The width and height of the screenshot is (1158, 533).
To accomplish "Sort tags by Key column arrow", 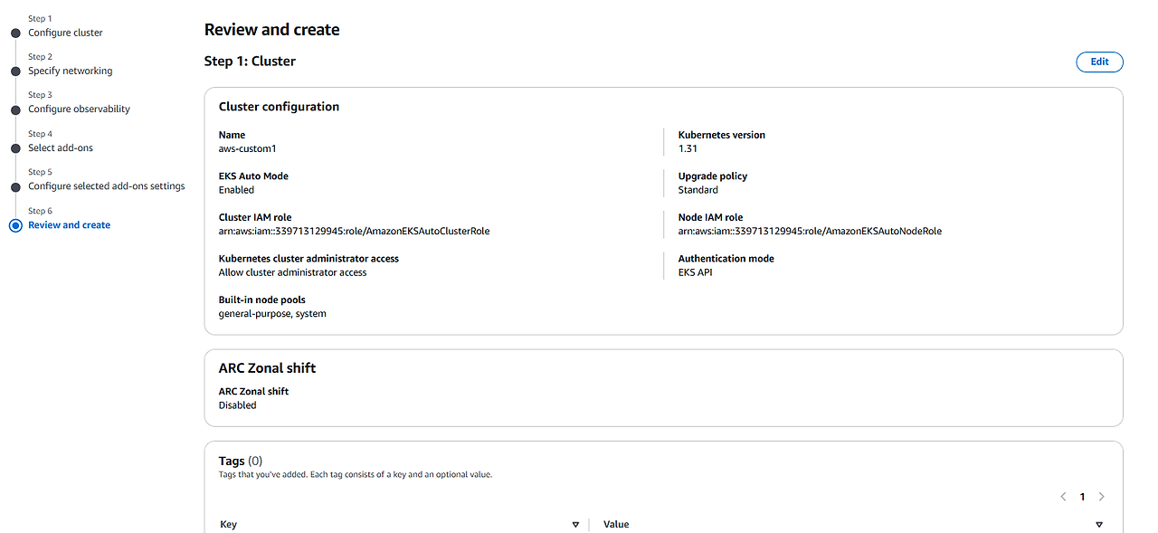I will [575, 525].
